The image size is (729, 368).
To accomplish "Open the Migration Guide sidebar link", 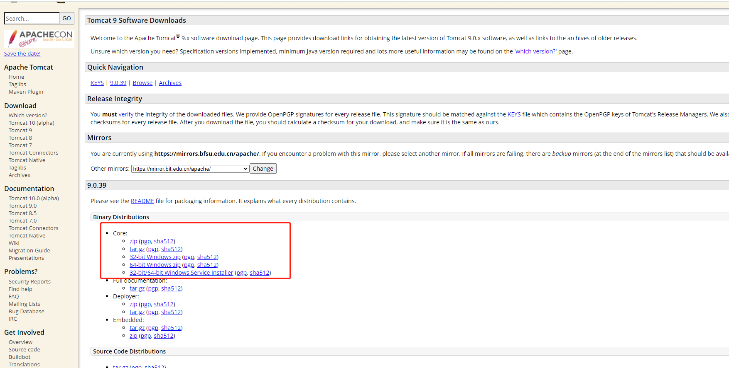I will tap(29, 251).
